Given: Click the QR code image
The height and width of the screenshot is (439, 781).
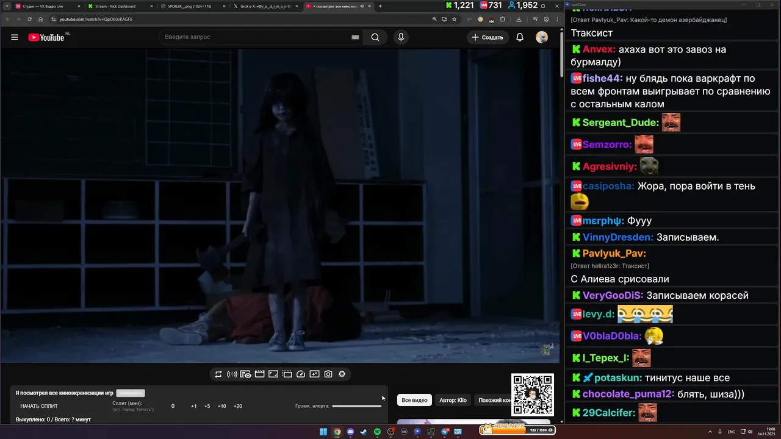Looking at the screenshot, I should (533, 395).
